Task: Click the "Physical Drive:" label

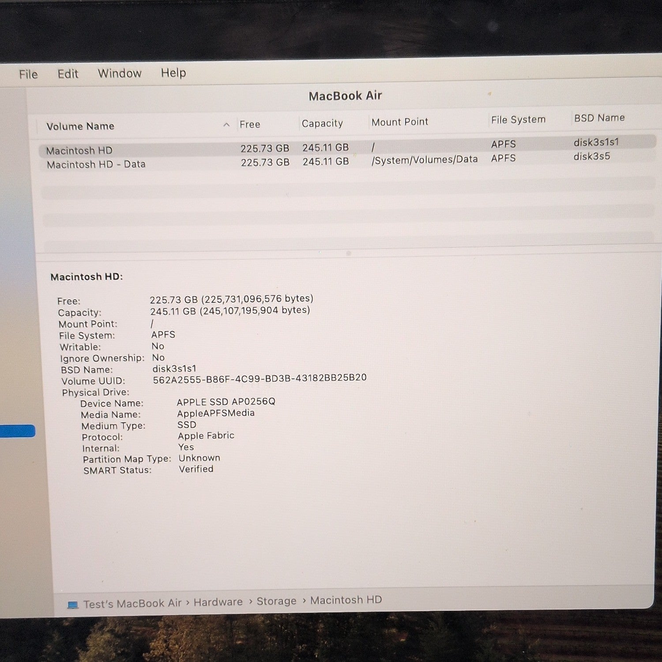Action: coord(95,392)
